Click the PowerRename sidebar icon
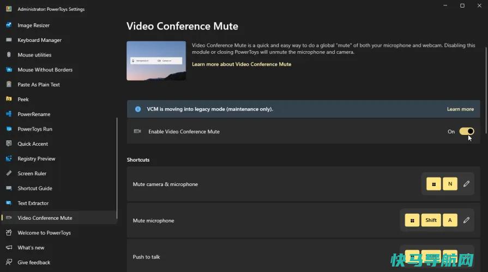Image resolution: width=488 pixels, height=272 pixels. click(9, 114)
